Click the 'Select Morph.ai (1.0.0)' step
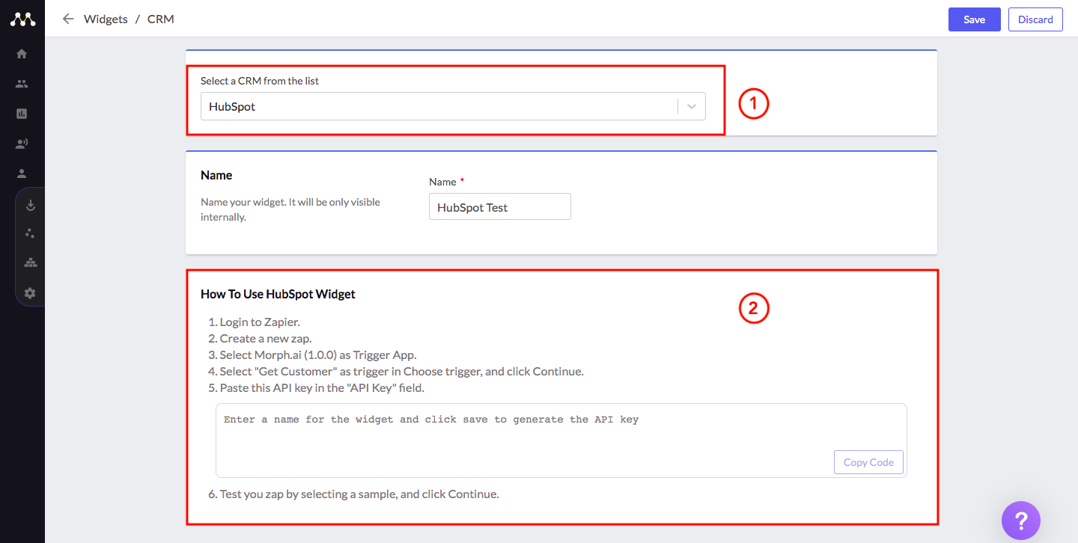This screenshot has width=1078, height=543. pyautogui.click(x=318, y=355)
